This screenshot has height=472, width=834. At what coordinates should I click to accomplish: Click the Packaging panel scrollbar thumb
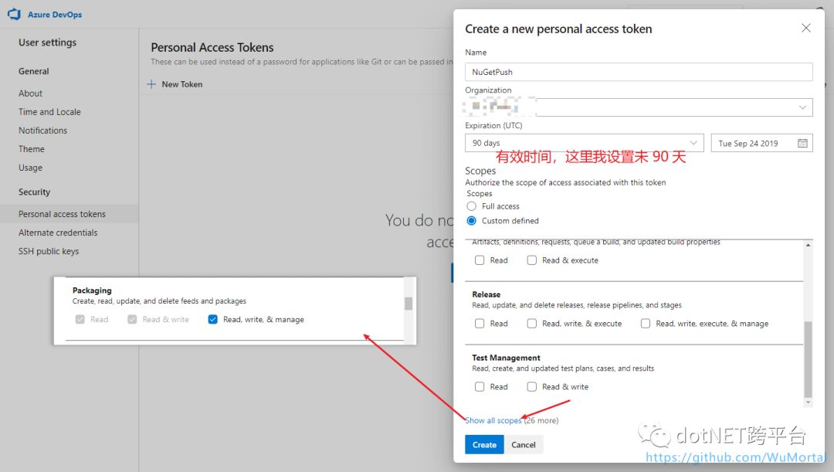click(409, 304)
